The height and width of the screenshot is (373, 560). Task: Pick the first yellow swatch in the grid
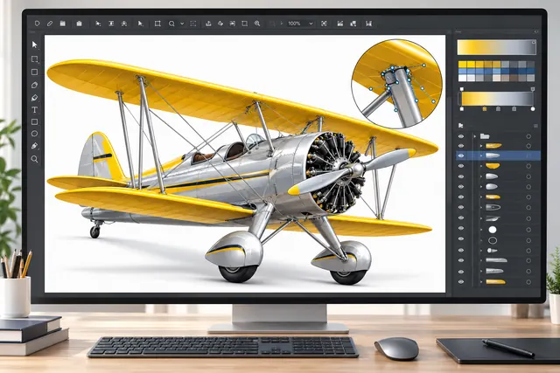(x=463, y=65)
